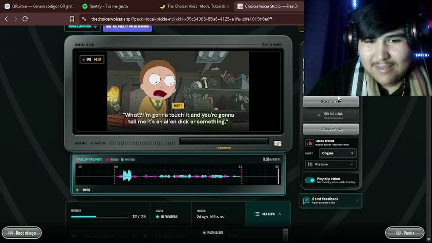This screenshot has width=432, height=243.
Task: Click the Voice effect equalizer icon
Action: point(309,143)
